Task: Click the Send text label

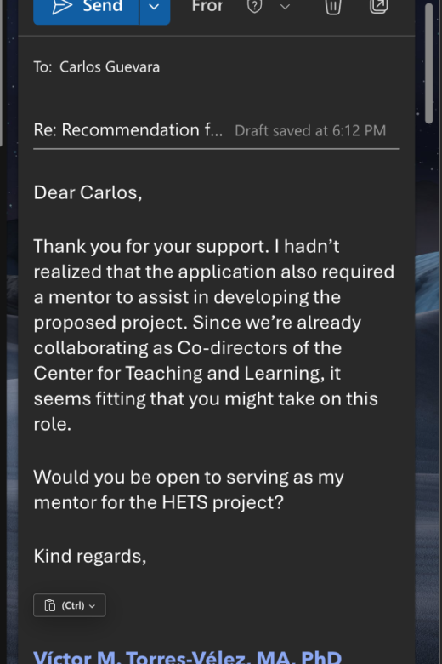Action: point(102,6)
